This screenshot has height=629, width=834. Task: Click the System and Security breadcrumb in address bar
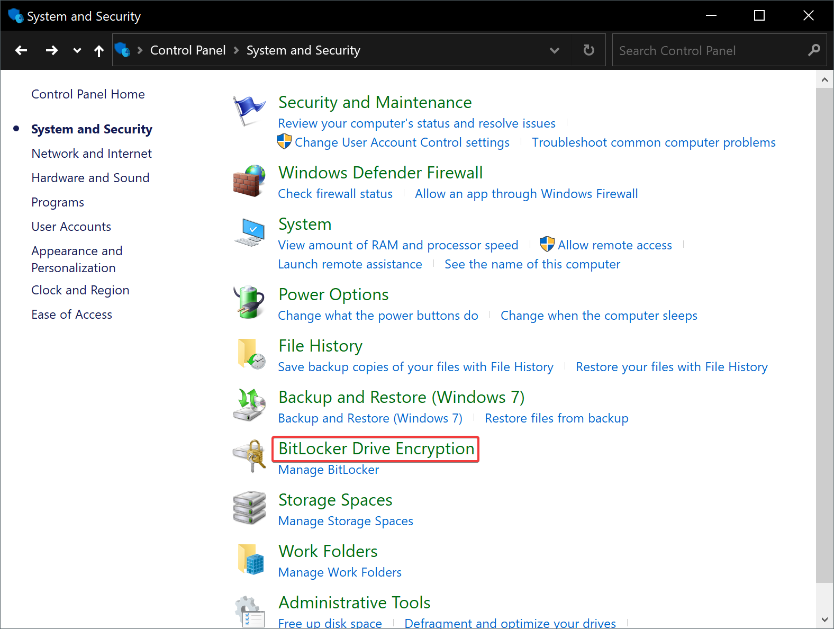[x=303, y=50]
